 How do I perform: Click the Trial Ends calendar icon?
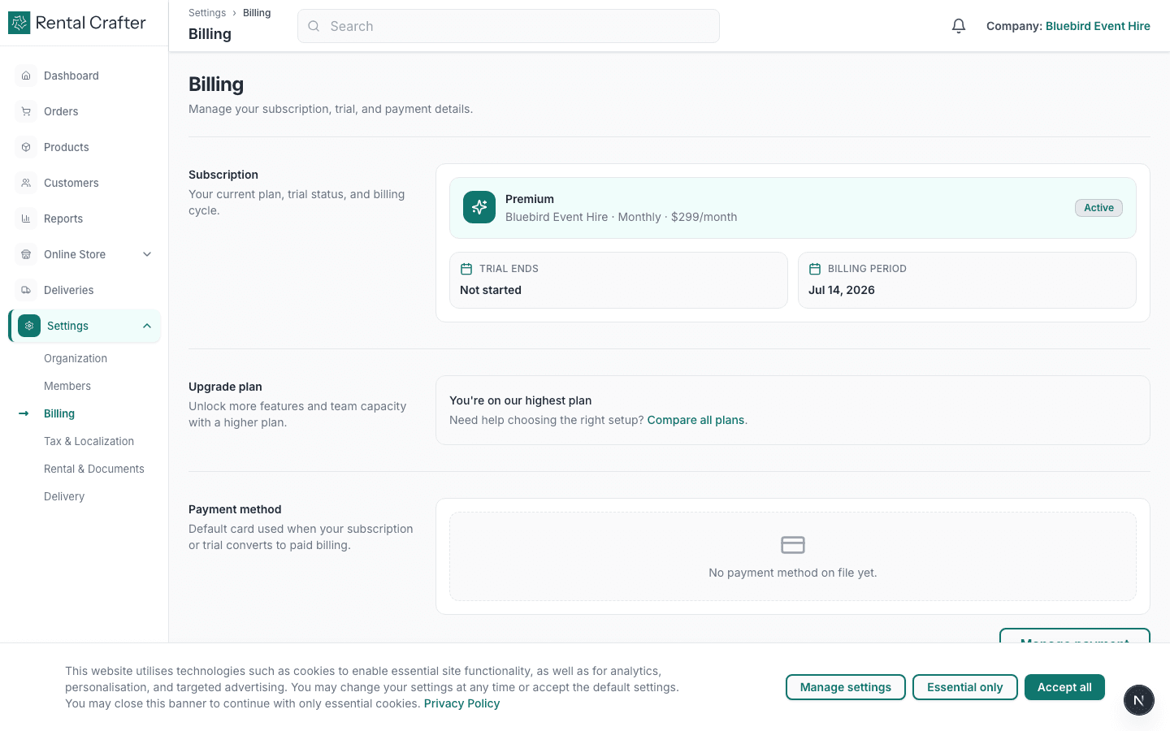click(466, 269)
